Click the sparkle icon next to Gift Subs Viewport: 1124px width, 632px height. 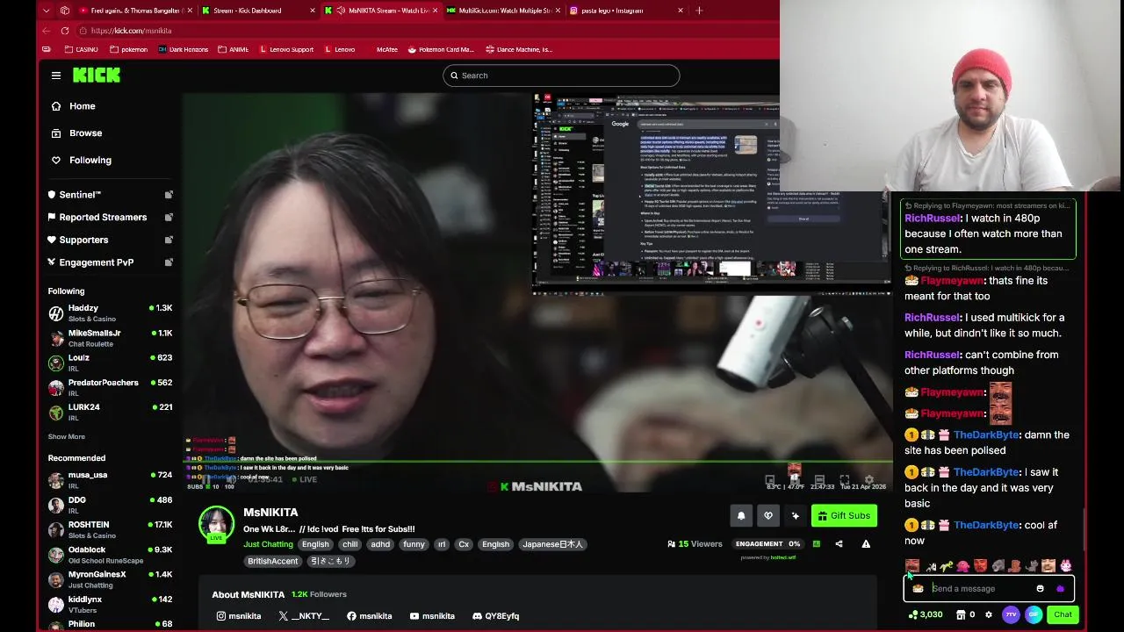coord(796,516)
